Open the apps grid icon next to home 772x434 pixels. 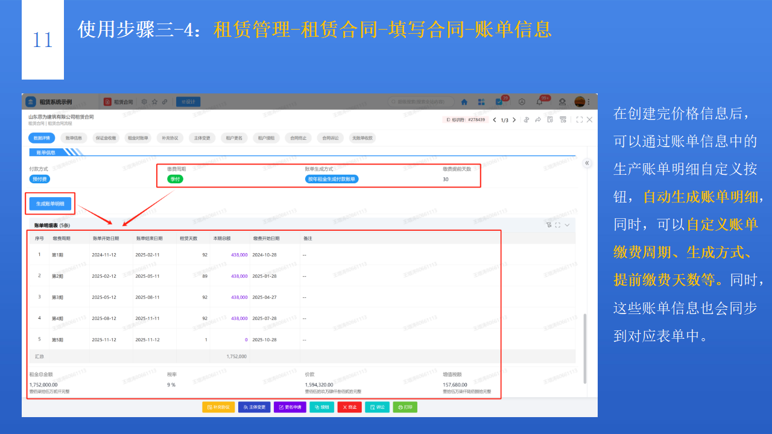pyautogui.click(x=481, y=101)
